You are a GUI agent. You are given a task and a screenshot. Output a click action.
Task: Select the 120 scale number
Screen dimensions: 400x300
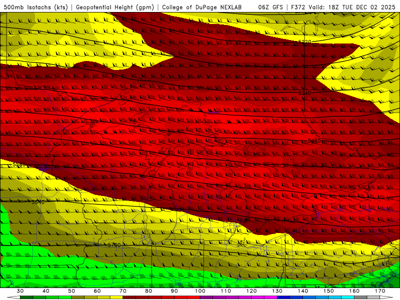pyautogui.click(x=251, y=291)
